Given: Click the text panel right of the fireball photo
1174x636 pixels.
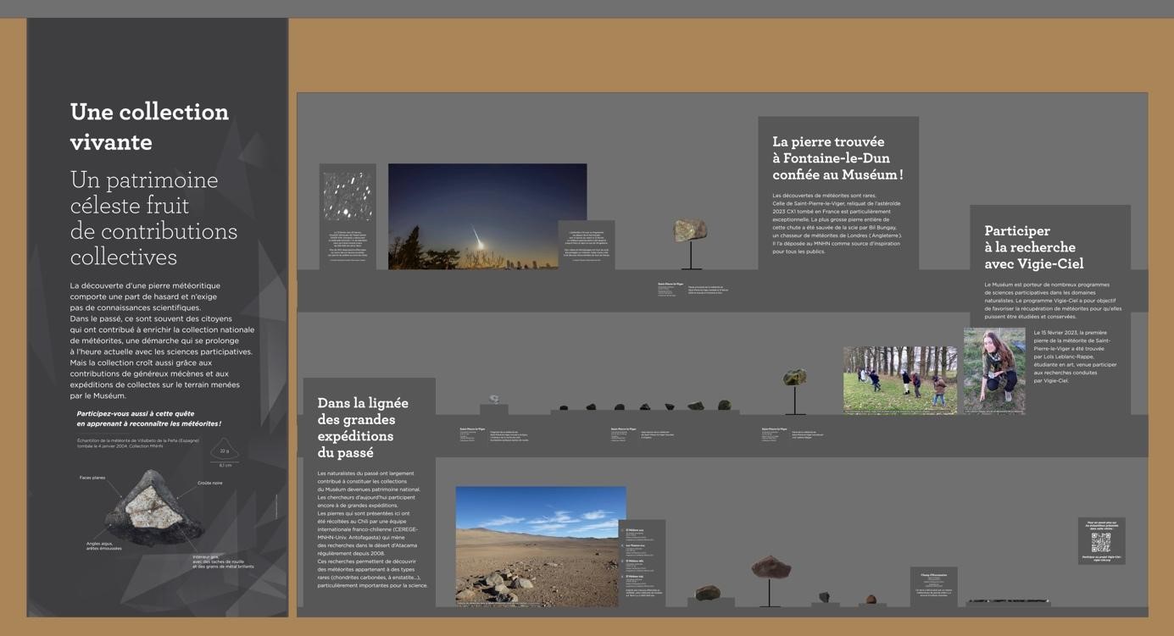Looking at the screenshot, I should [x=587, y=245].
